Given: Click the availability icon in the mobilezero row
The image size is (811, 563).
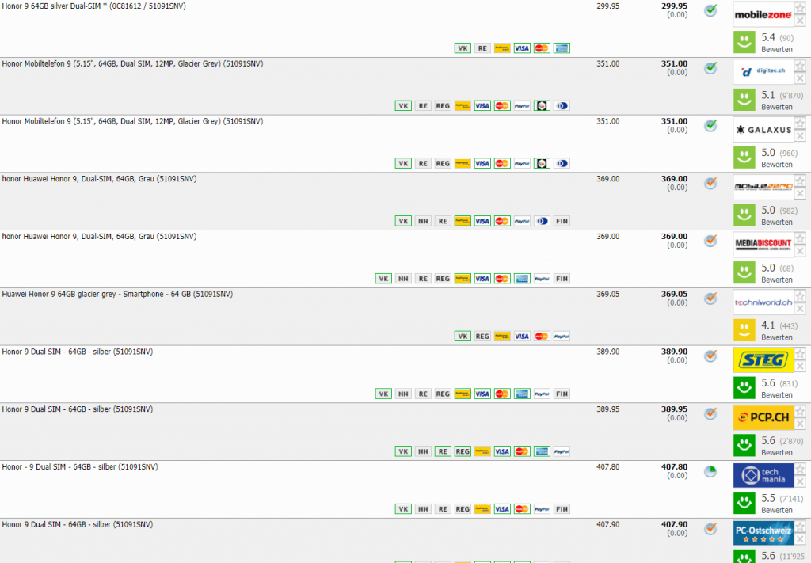Looking at the screenshot, I should [710, 183].
